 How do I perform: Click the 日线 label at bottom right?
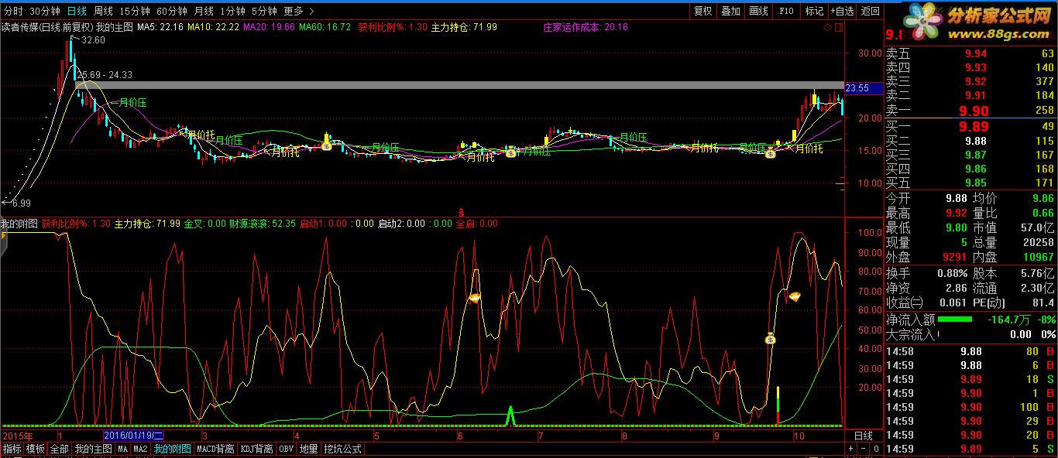pos(863,436)
